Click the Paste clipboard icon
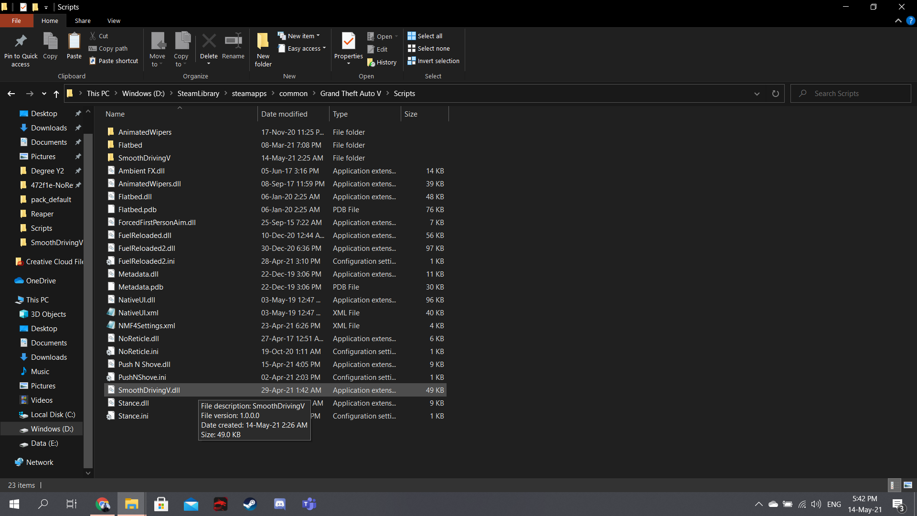The image size is (917, 516). (x=74, y=42)
